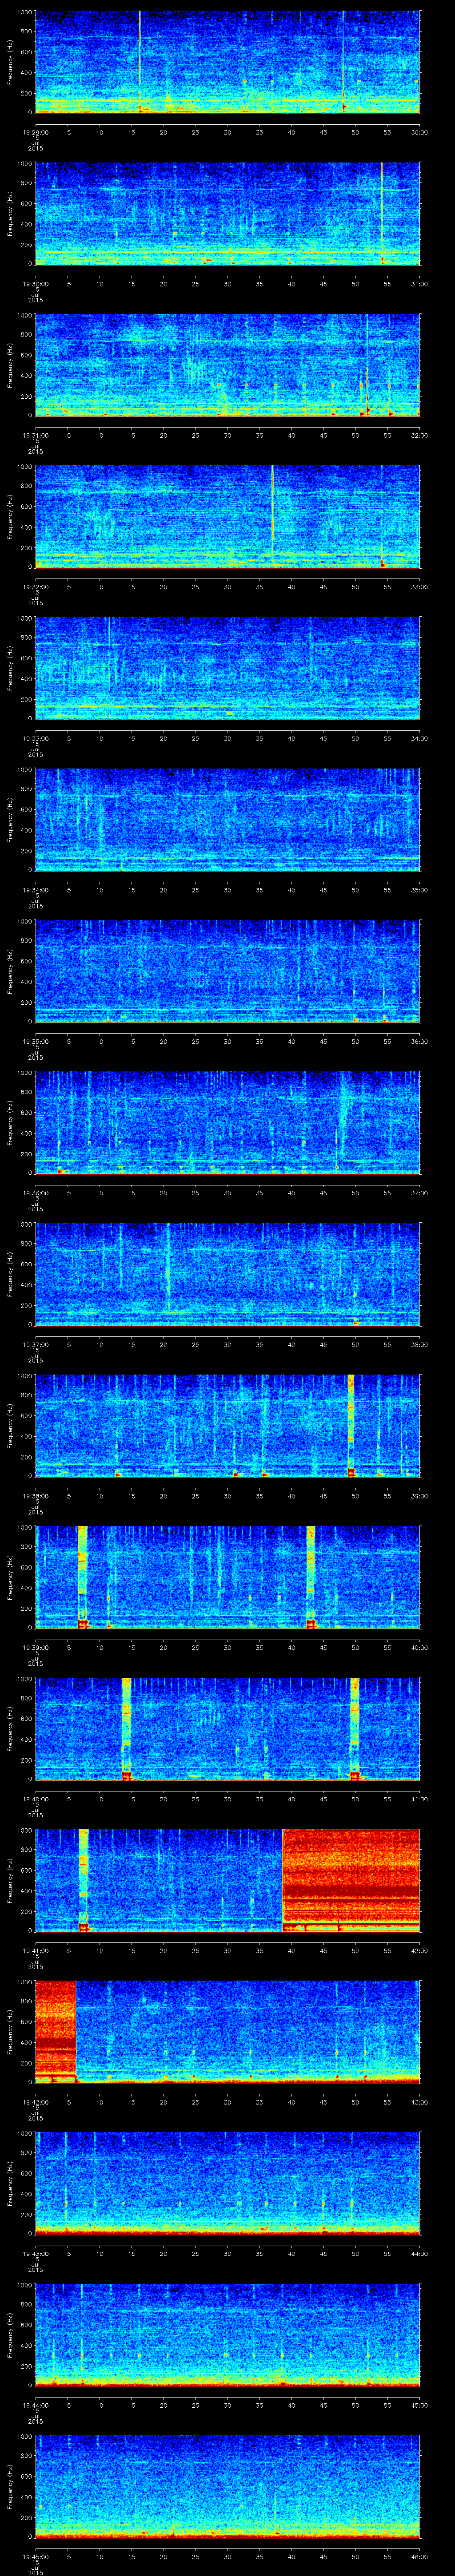Click the 19:37:00 start time label
The image size is (455, 2576).
coord(35,1344)
